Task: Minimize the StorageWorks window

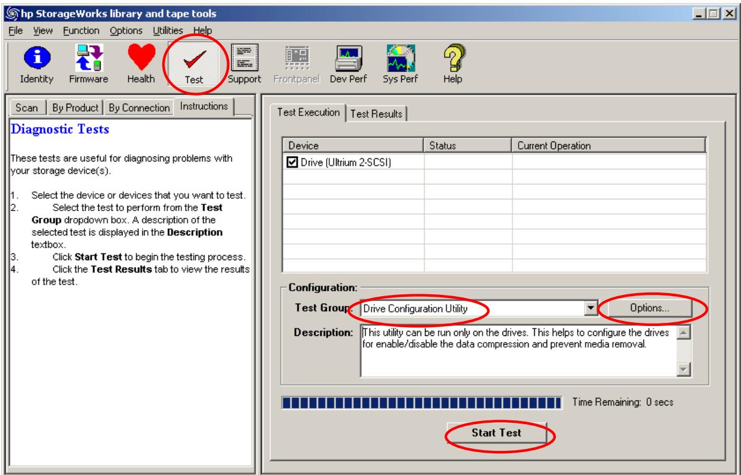Action: 700,14
